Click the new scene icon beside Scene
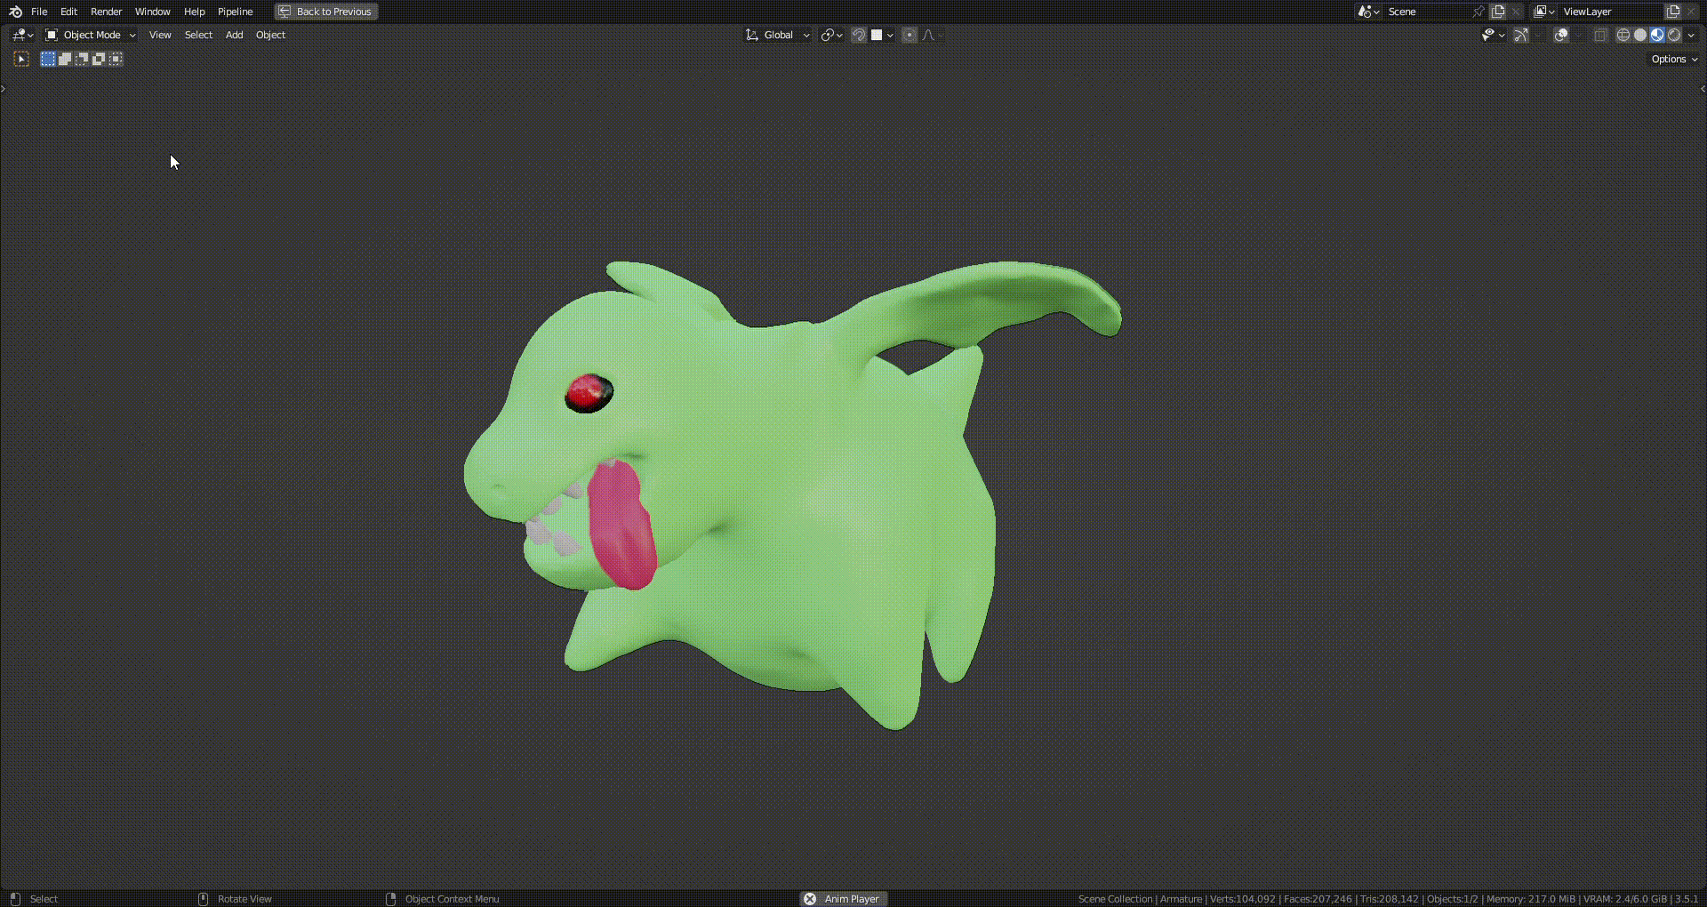 [1498, 12]
